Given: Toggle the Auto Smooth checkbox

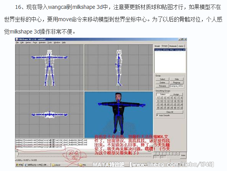Looking at the screenshot, I should [x=157, y=116].
